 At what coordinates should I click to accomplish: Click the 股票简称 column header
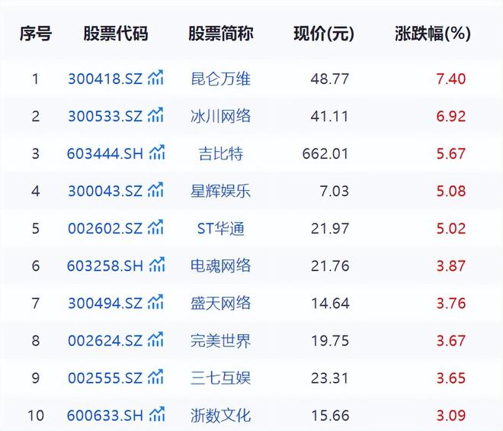(220, 34)
